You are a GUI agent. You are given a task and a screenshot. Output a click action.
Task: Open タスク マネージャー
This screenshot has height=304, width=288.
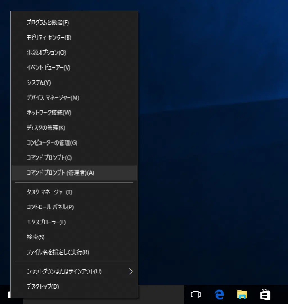tap(49, 192)
